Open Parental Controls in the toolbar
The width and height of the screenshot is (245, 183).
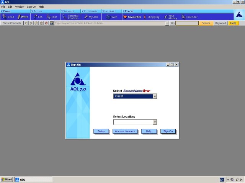coord(70,17)
